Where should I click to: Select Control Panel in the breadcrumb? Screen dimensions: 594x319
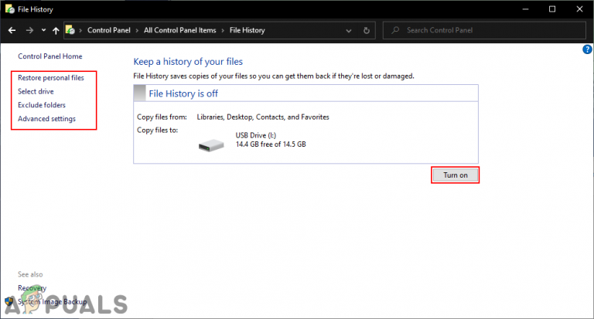point(109,30)
